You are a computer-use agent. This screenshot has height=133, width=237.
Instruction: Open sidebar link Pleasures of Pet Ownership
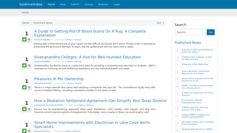(x=195, y=64)
